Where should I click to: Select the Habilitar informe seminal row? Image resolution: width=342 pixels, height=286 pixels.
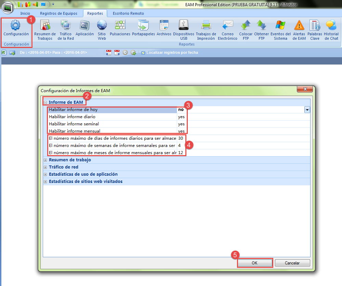[x=179, y=124]
